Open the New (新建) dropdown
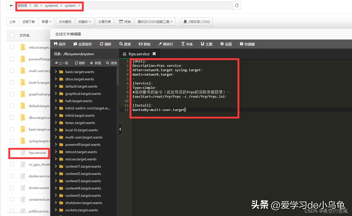Screen dimensions: 352x216 click(47, 22)
